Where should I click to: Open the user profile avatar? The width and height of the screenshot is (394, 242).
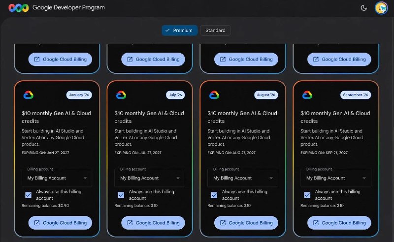pyautogui.click(x=381, y=8)
